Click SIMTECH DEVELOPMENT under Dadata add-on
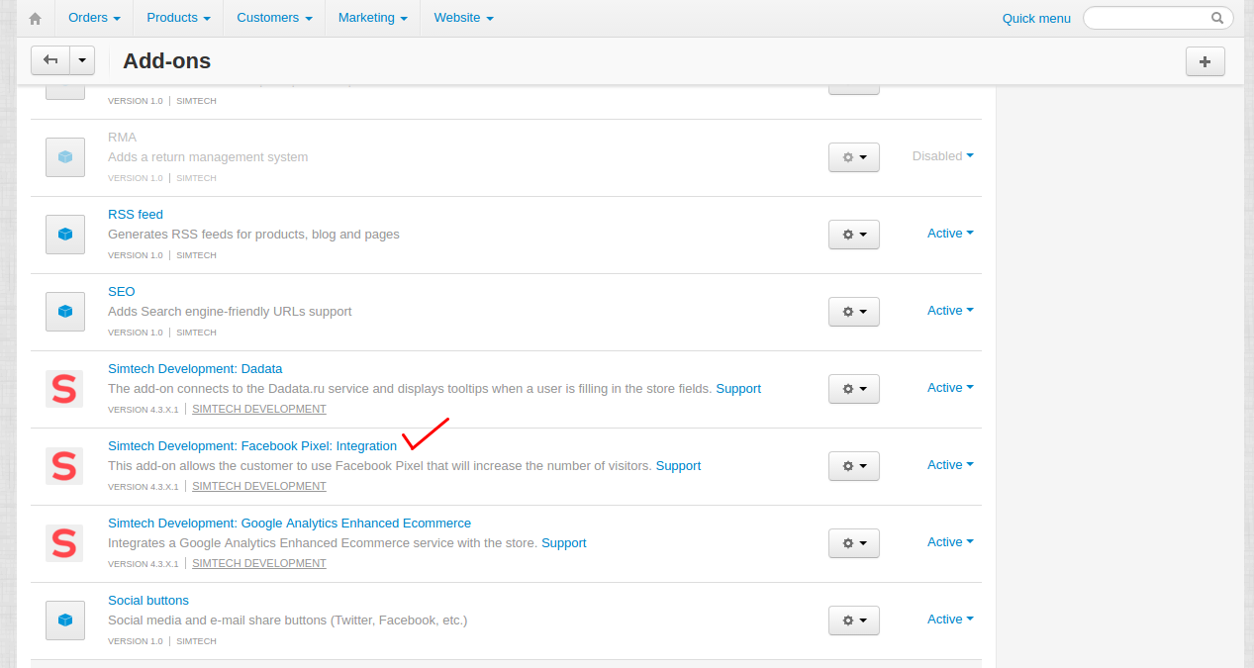This screenshot has height=668, width=1254. coord(259,409)
